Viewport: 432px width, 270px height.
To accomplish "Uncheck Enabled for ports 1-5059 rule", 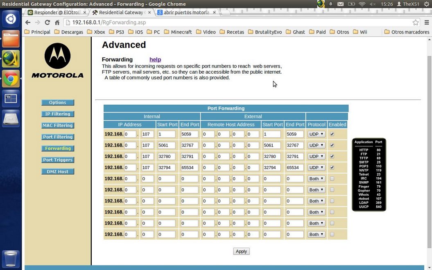I will click(332, 134).
